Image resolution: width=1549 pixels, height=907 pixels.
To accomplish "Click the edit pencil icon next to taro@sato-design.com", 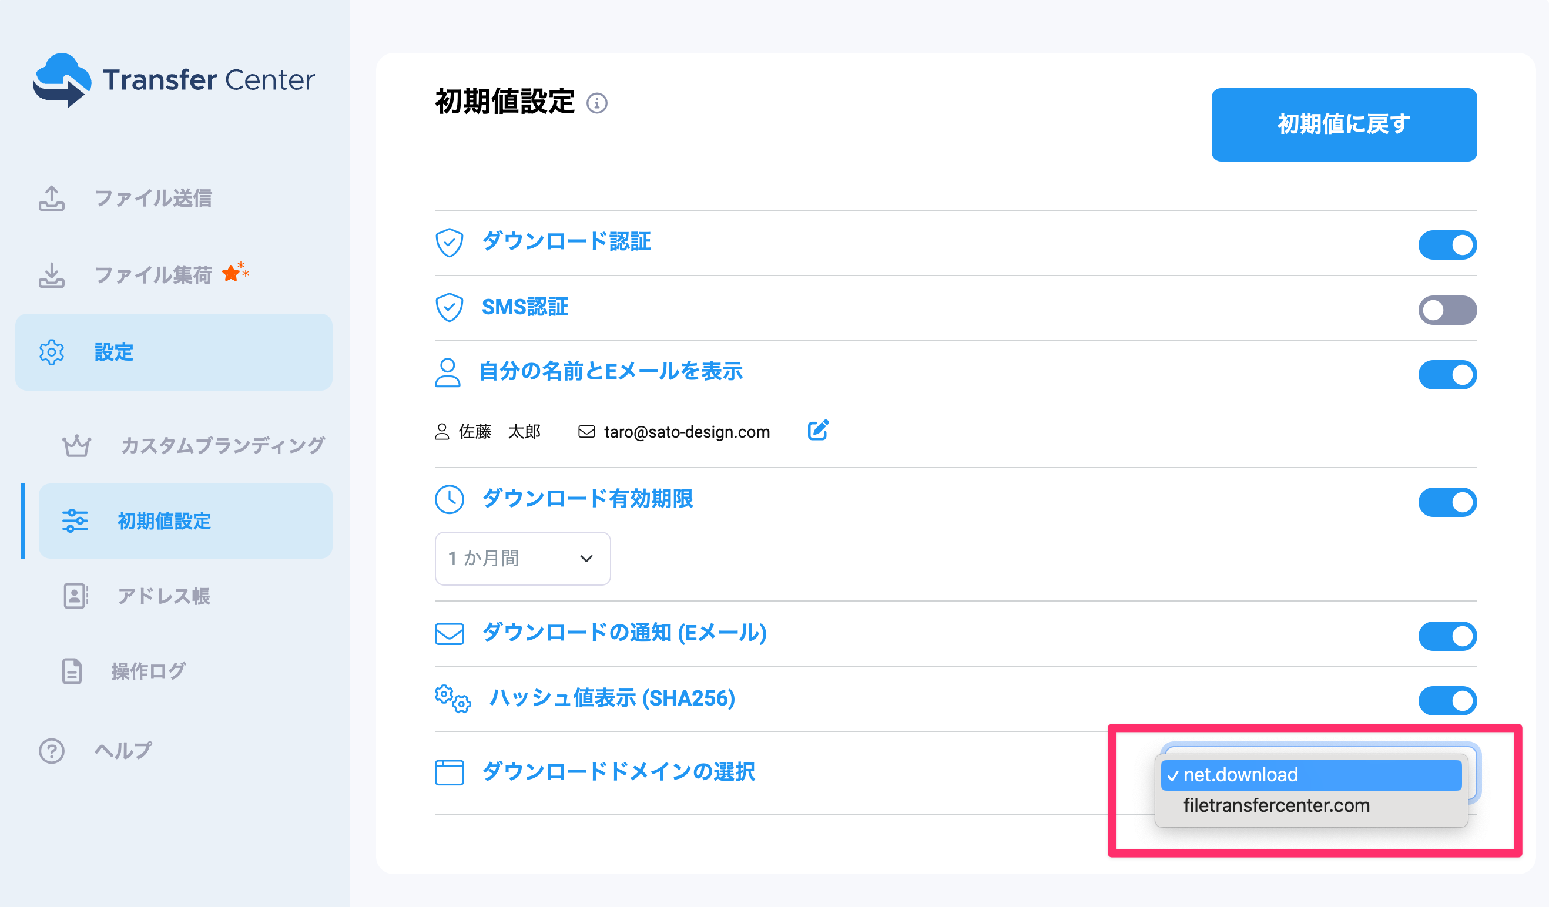I will pyautogui.click(x=817, y=431).
